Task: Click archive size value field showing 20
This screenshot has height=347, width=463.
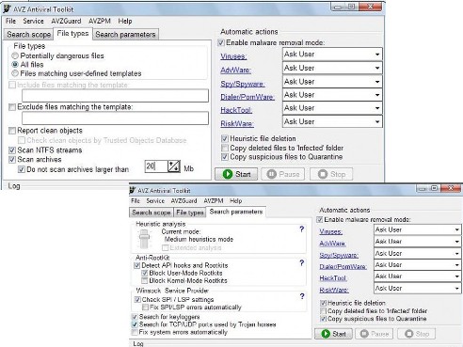Action: pos(156,166)
